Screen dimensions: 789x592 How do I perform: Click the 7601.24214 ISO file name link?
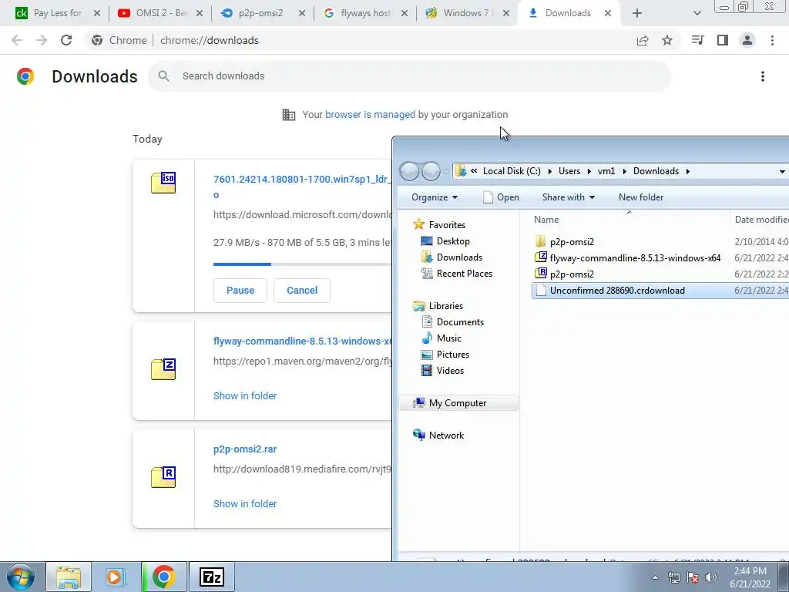pyautogui.click(x=302, y=187)
